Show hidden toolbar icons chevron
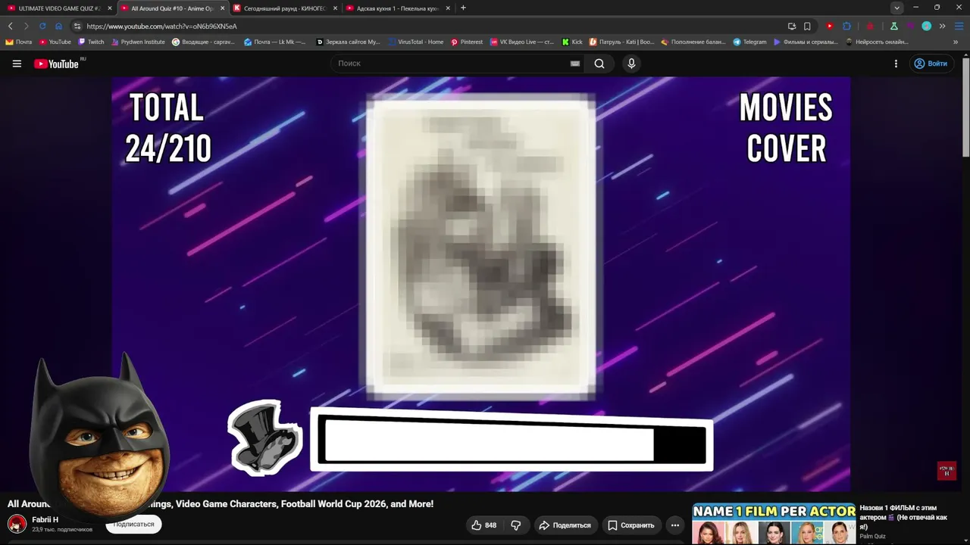 tap(942, 26)
